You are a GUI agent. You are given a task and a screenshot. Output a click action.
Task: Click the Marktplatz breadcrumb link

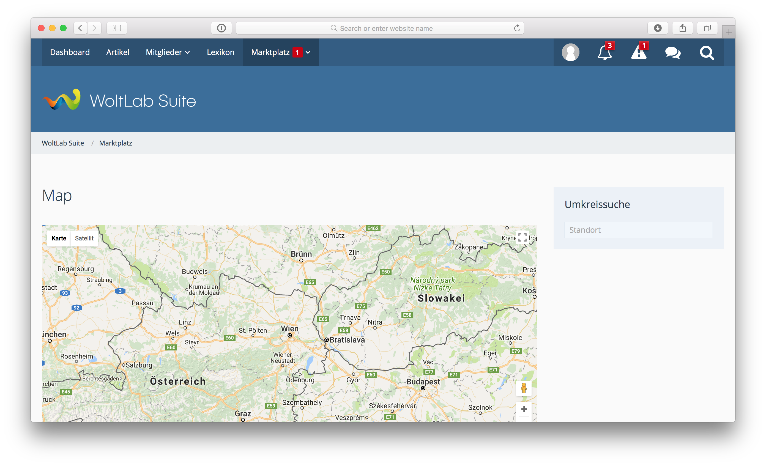click(116, 143)
